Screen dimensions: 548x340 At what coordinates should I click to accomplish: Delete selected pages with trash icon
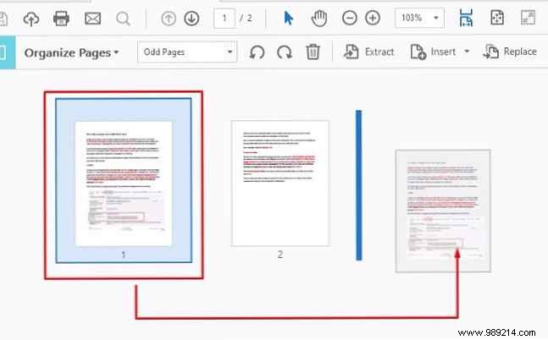tap(313, 52)
